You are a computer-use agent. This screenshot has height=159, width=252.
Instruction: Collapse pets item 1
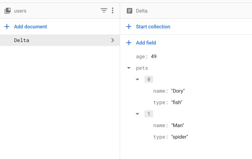pos(137,114)
